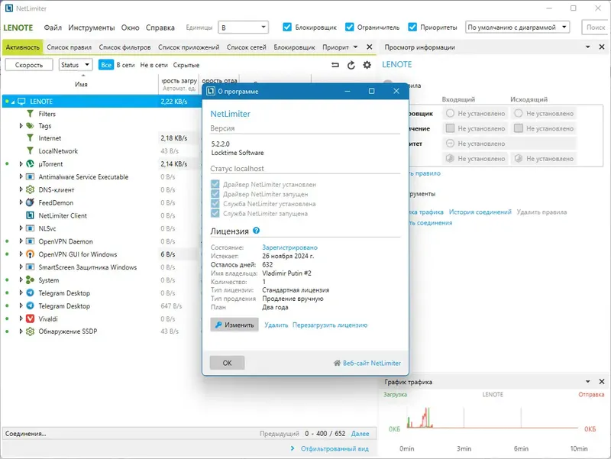The image size is (611, 459).
Task: Check incoming limit checkbox Не установлено
Action: click(450, 128)
